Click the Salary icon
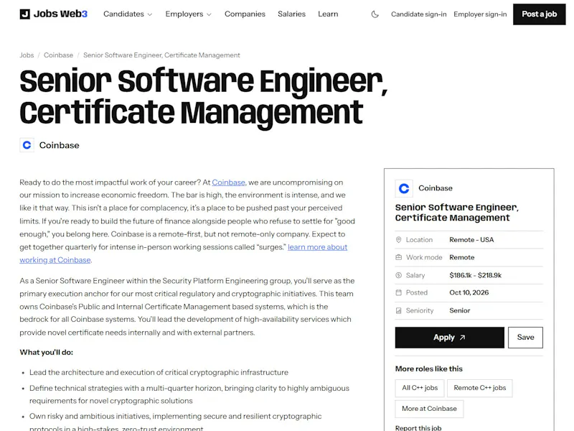574x431 pixels. click(x=399, y=275)
